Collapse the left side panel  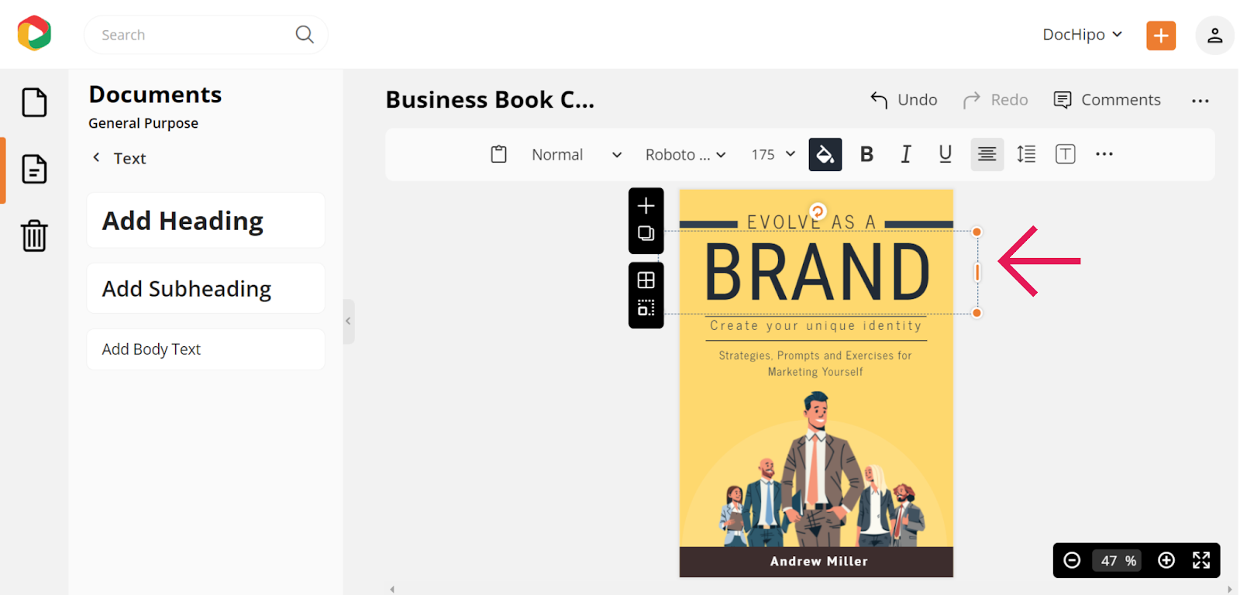tap(349, 321)
